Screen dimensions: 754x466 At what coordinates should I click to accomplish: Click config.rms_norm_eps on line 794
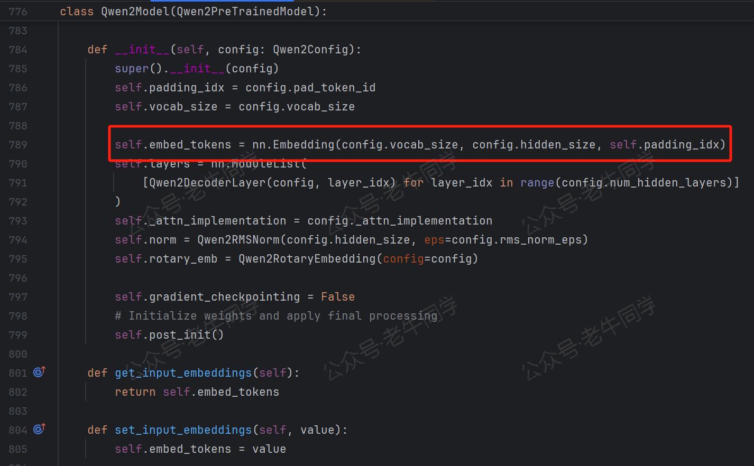pos(516,240)
